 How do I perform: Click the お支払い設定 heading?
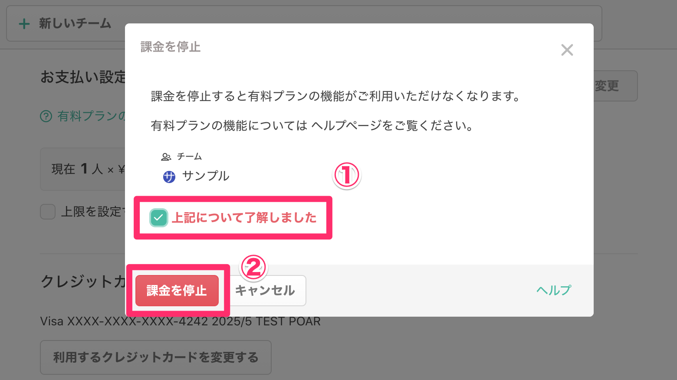tap(83, 77)
